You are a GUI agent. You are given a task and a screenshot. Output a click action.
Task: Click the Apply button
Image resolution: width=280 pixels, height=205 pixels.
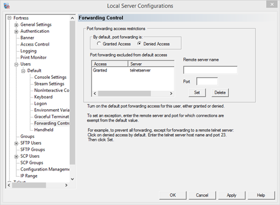coord(232,195)
